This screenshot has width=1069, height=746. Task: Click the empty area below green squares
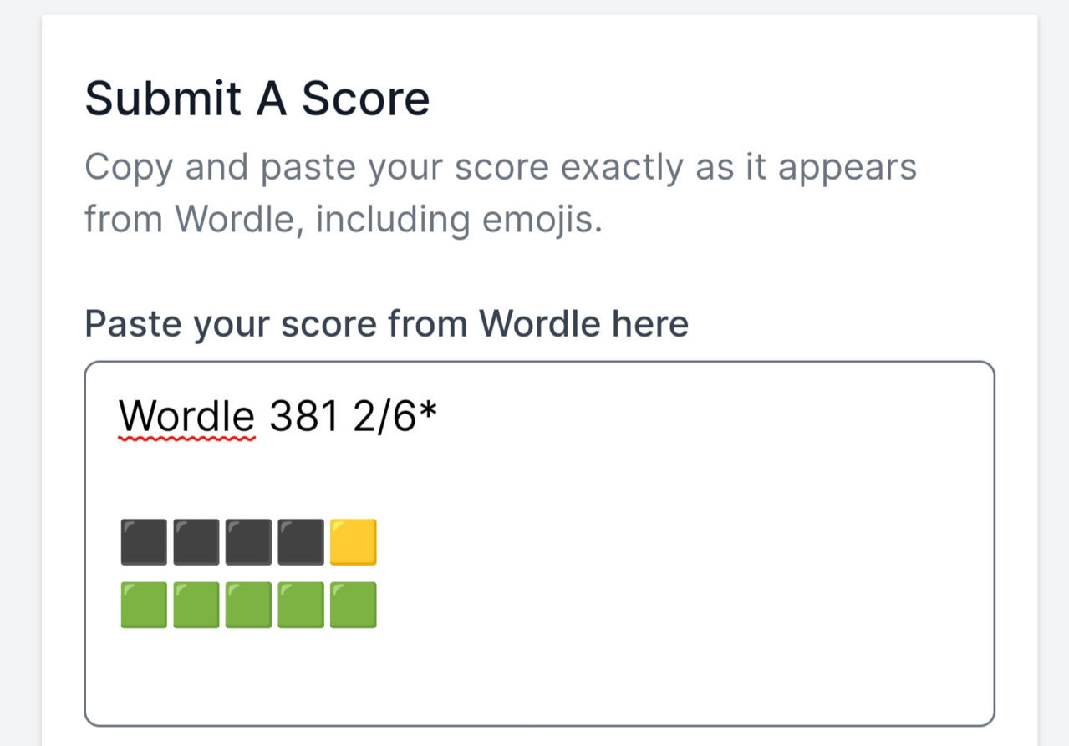(539, 672)
